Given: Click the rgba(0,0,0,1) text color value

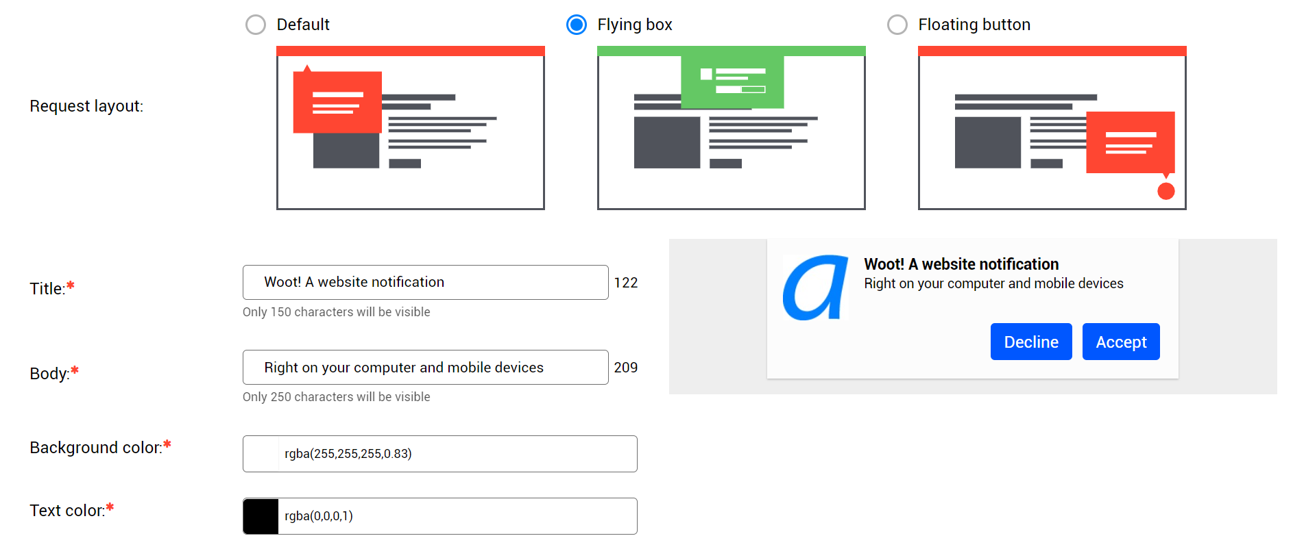Looking at the screenshot, I should [x=319, y=516].
